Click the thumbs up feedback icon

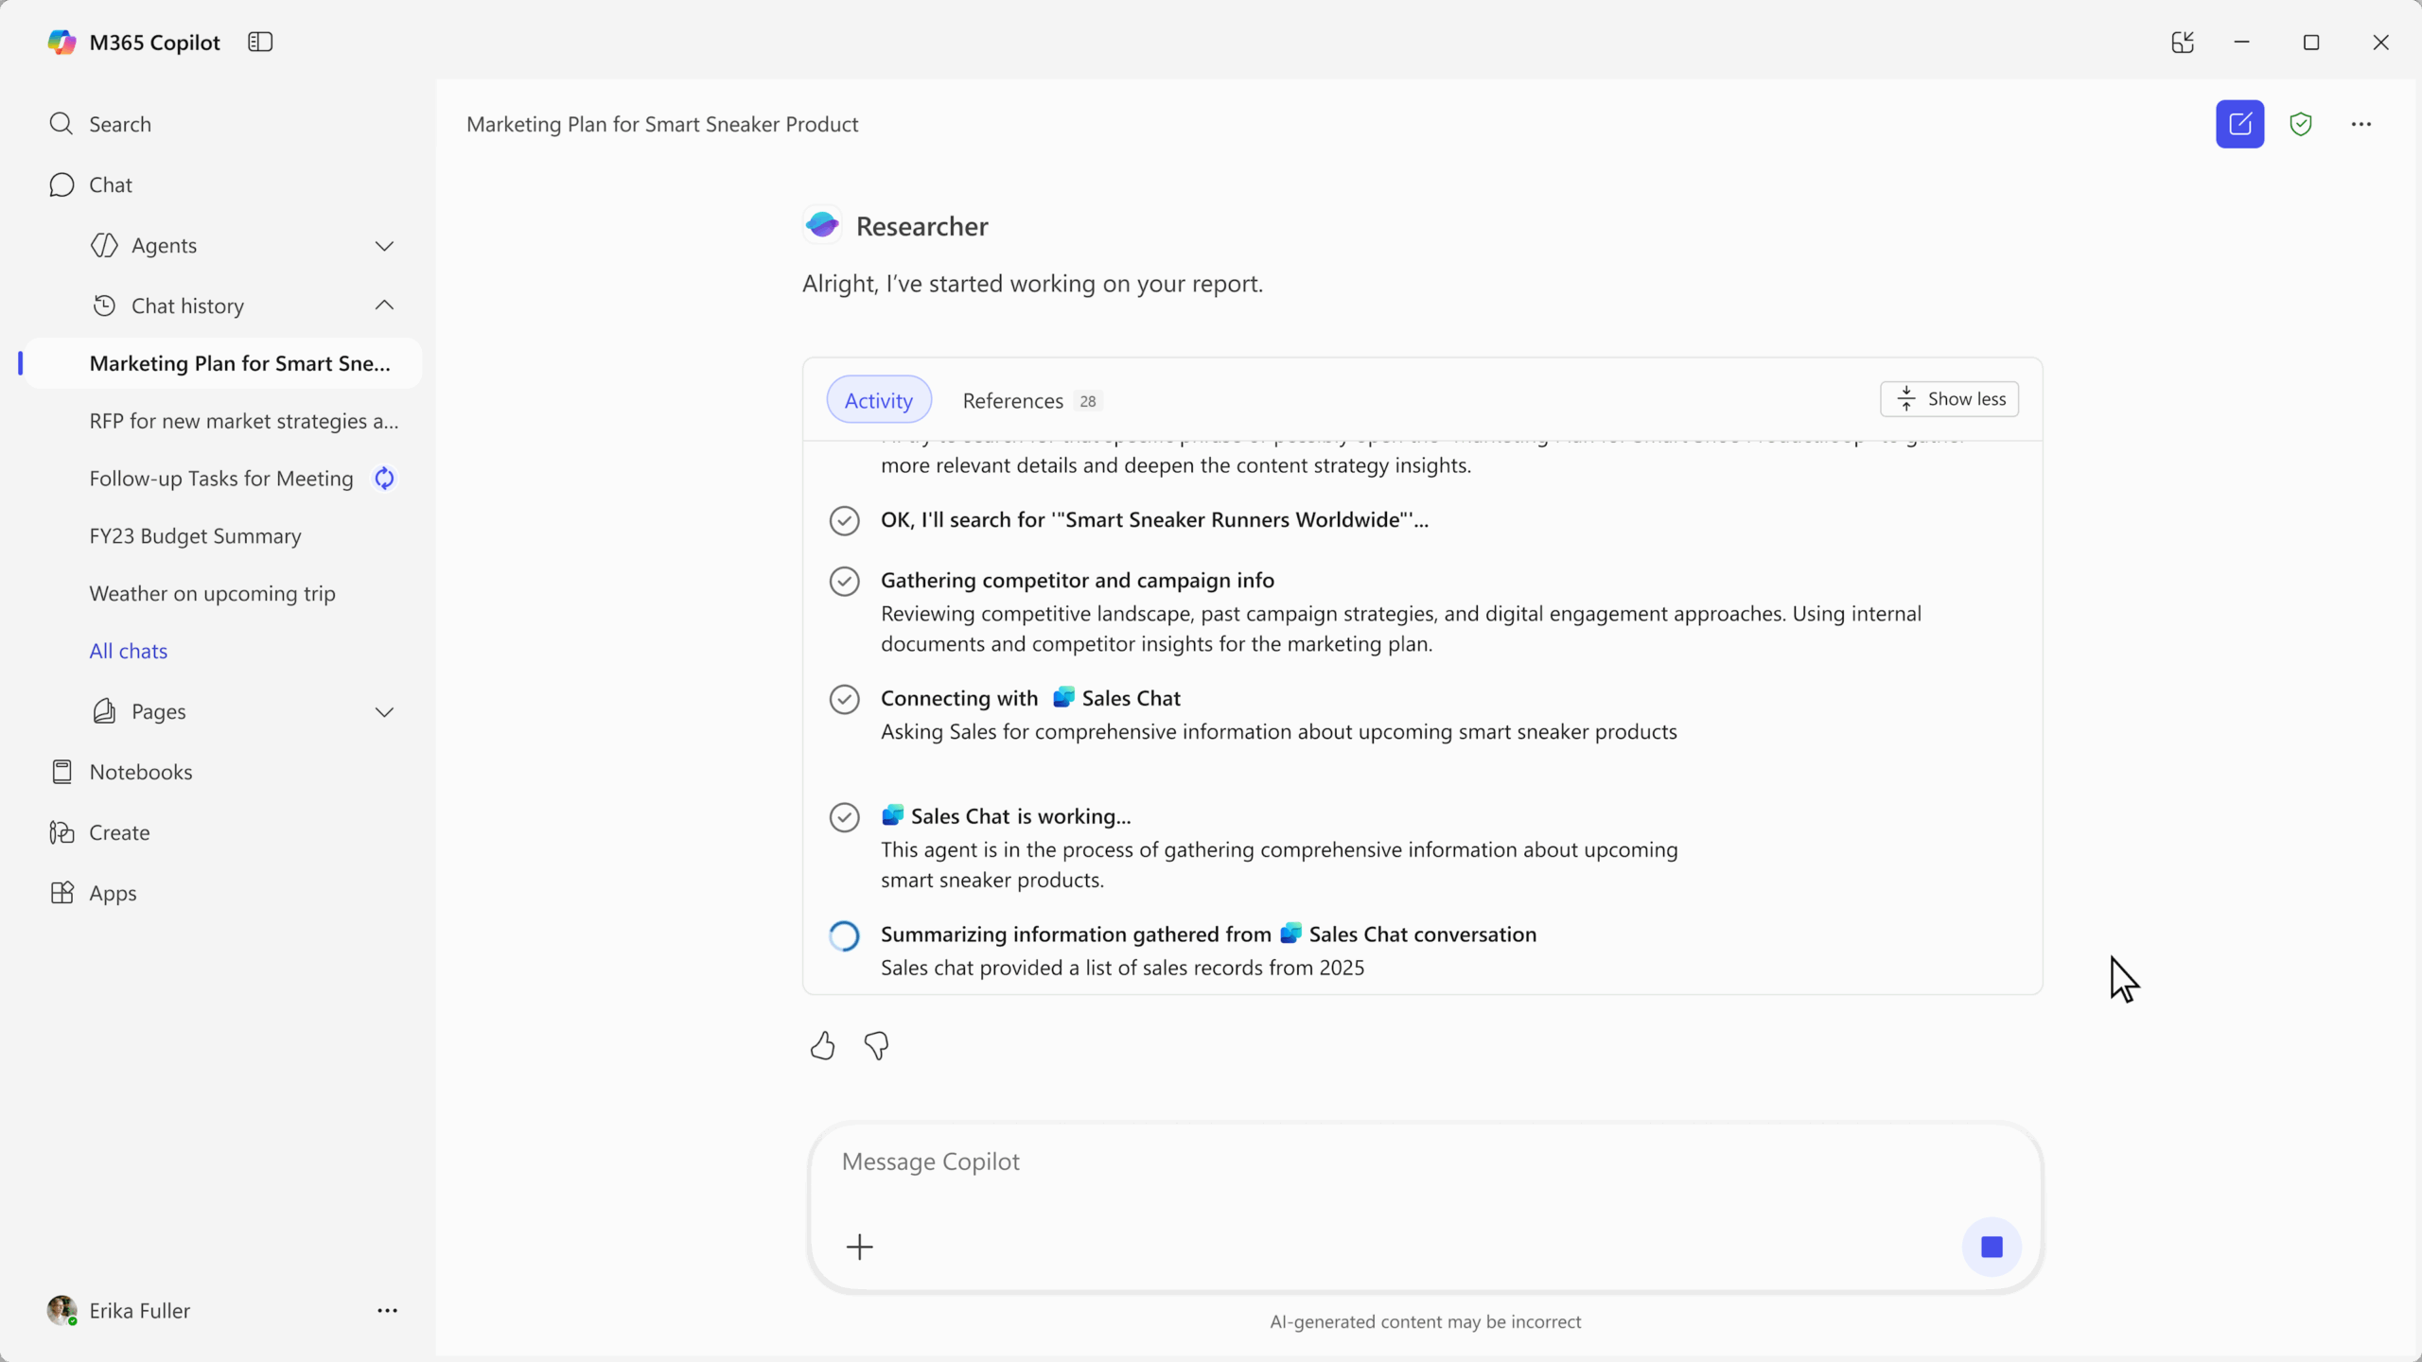(x=822, y=1045)
